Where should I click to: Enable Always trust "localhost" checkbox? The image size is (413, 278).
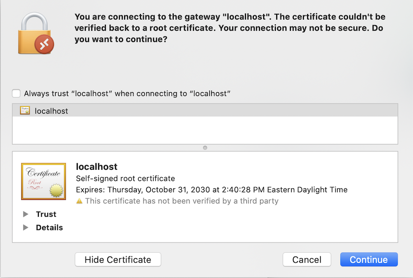[16, 93]
